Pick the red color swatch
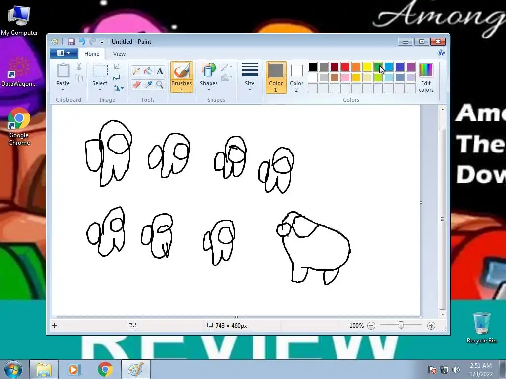The image size is (506, 379). point(345,67)
